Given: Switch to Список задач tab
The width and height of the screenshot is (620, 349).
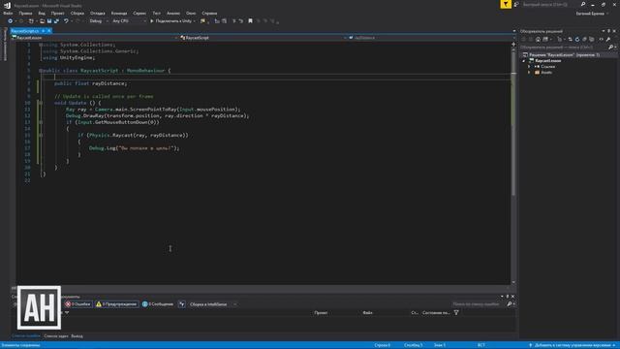Looking at the screenshot, I should point(56,336).
